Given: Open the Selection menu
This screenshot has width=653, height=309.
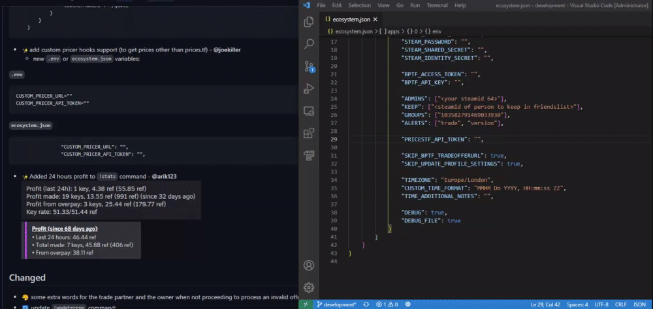Looking at the screenshot, I should pos(359,5).
